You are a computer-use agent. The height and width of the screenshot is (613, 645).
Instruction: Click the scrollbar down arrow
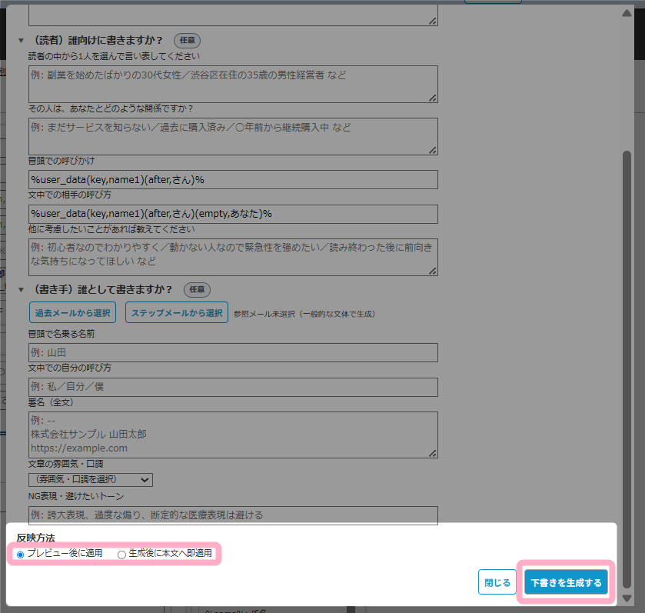627,598
